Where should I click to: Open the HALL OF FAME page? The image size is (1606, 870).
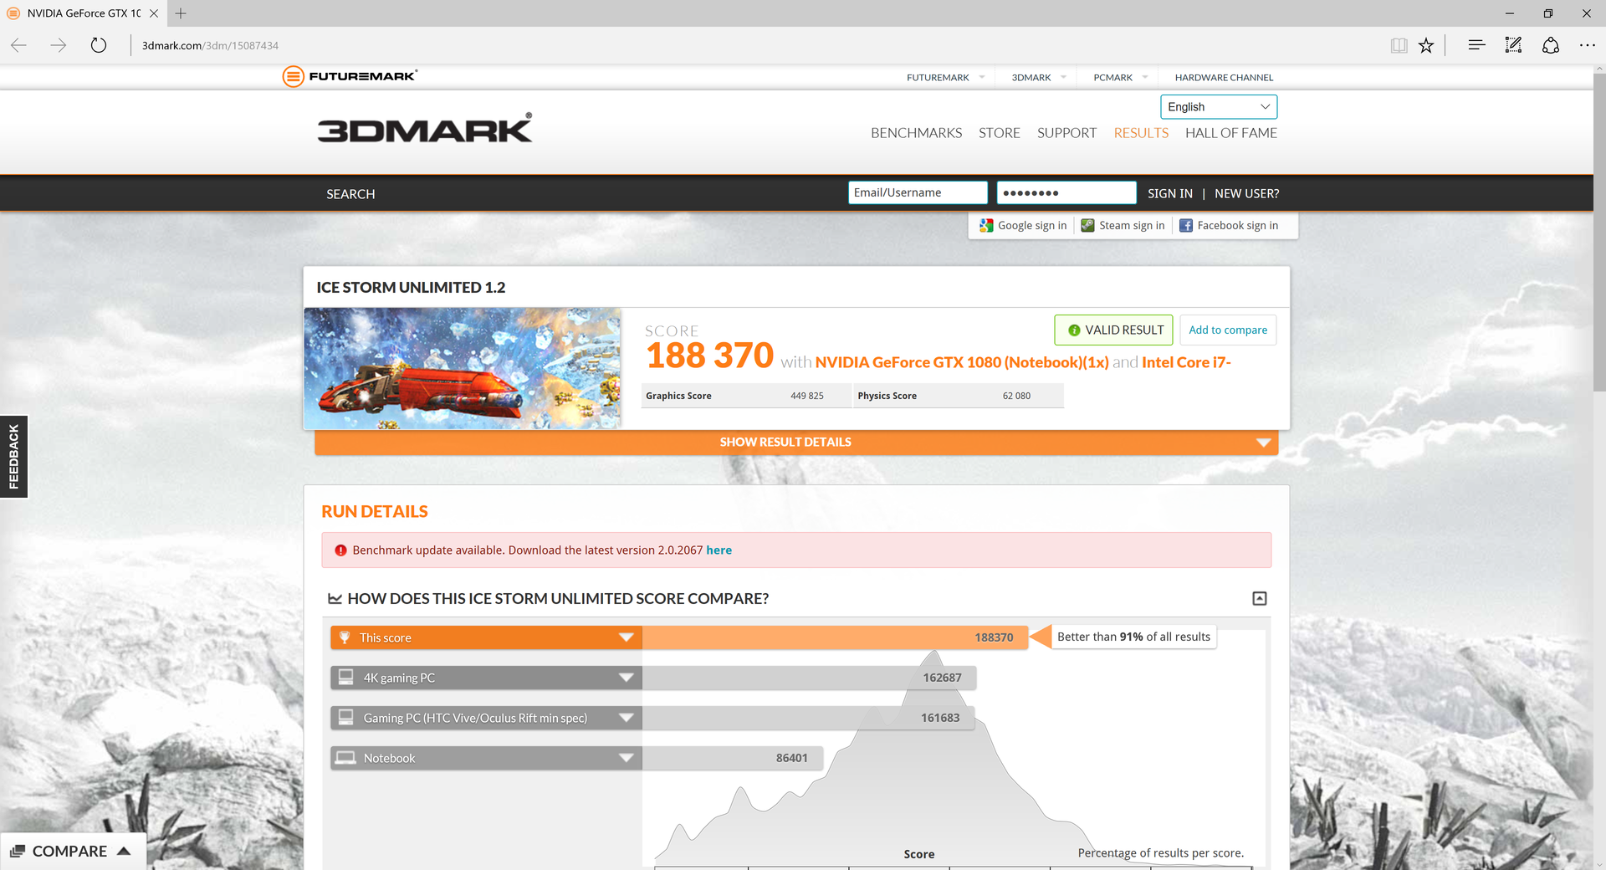[1230, 132]
